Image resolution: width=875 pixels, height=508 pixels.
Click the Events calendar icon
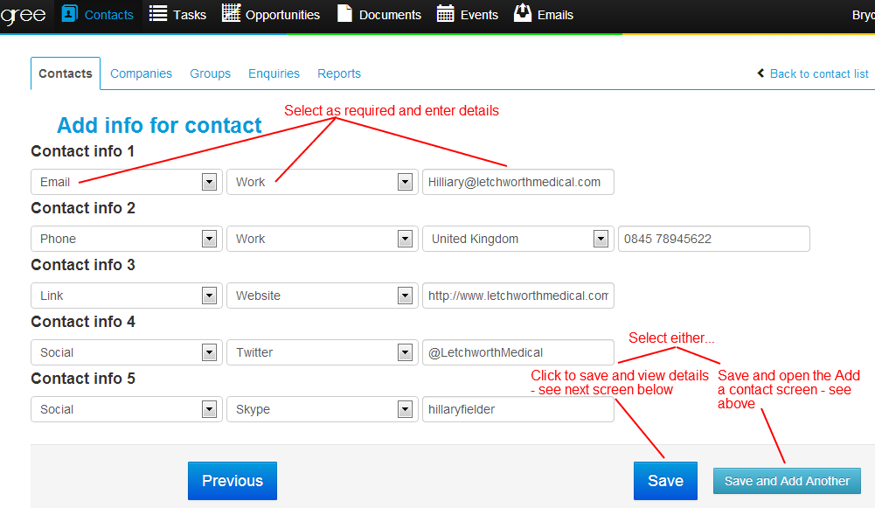[445, 13]
